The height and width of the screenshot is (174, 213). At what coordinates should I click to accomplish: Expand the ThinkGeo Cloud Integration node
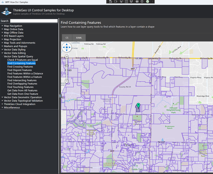(2, 104)
